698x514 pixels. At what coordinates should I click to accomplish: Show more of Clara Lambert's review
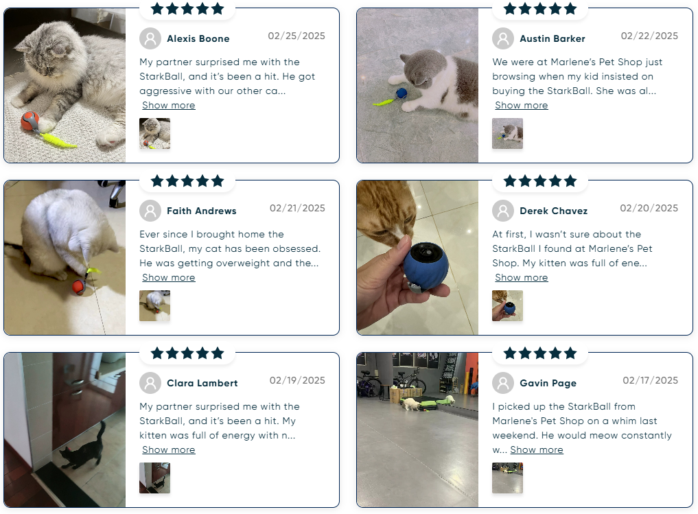tap(169, 450)
